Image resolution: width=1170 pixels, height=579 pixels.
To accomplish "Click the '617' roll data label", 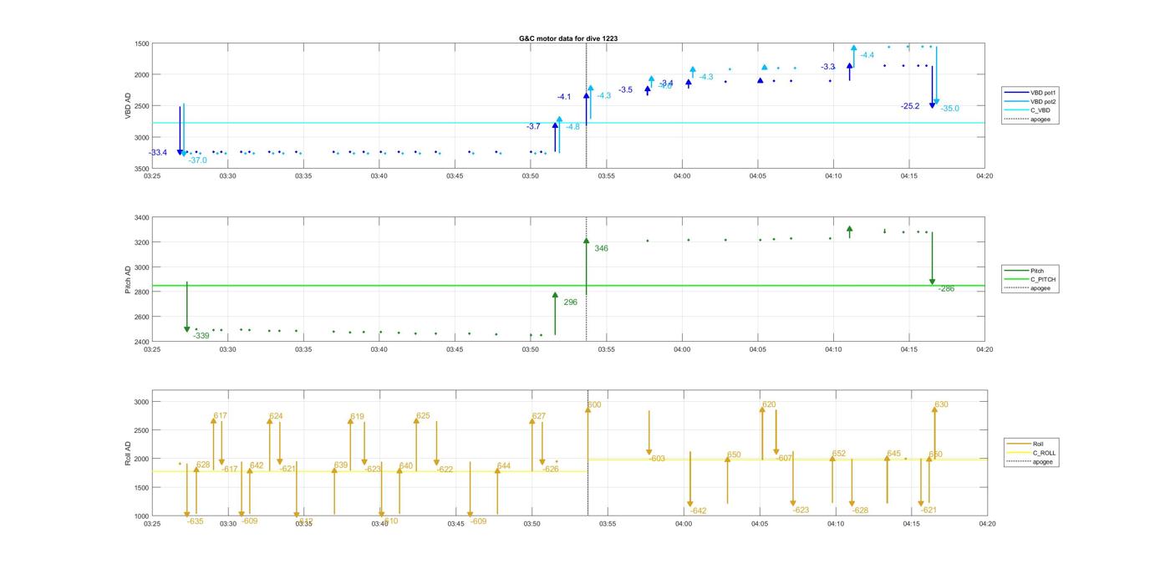I will [221, 416].
